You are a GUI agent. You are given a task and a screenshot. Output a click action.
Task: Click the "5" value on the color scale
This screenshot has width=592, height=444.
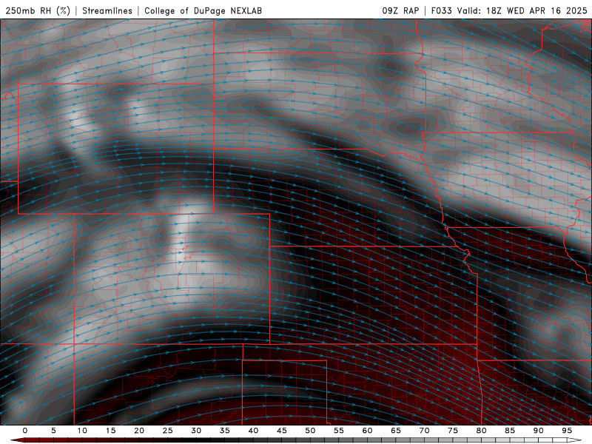point(53,431)
